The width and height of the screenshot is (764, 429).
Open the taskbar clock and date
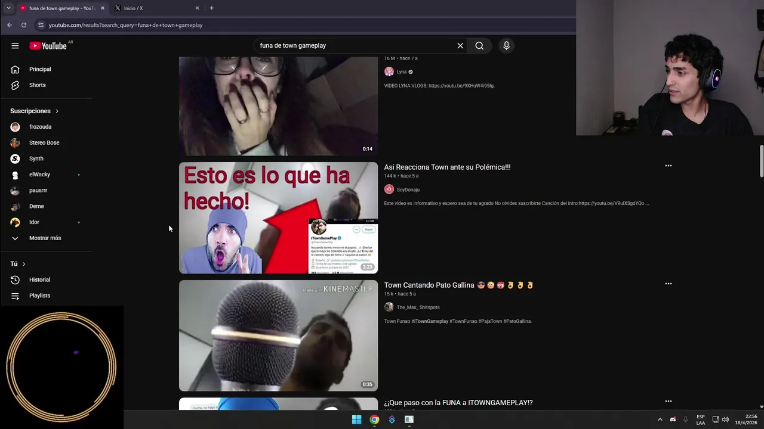click(747, 419)
